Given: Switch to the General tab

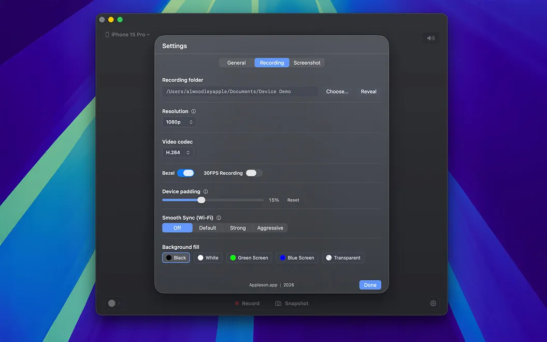Looking at the screenshot, I should [x=237, y=63].
